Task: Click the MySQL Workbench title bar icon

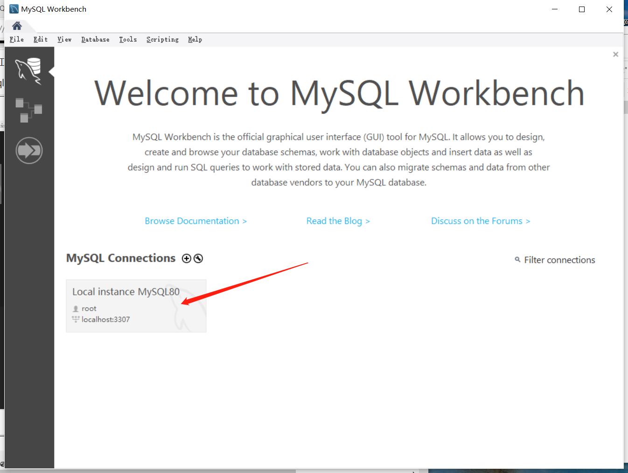Action: pos(14,9)
